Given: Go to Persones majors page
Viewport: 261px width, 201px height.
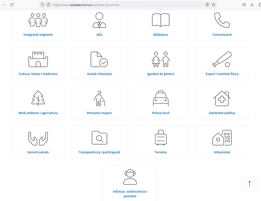Looking at the screenshot, I should [100, 113].
